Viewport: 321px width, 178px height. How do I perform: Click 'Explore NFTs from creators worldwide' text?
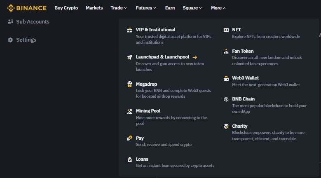[266, 36]
